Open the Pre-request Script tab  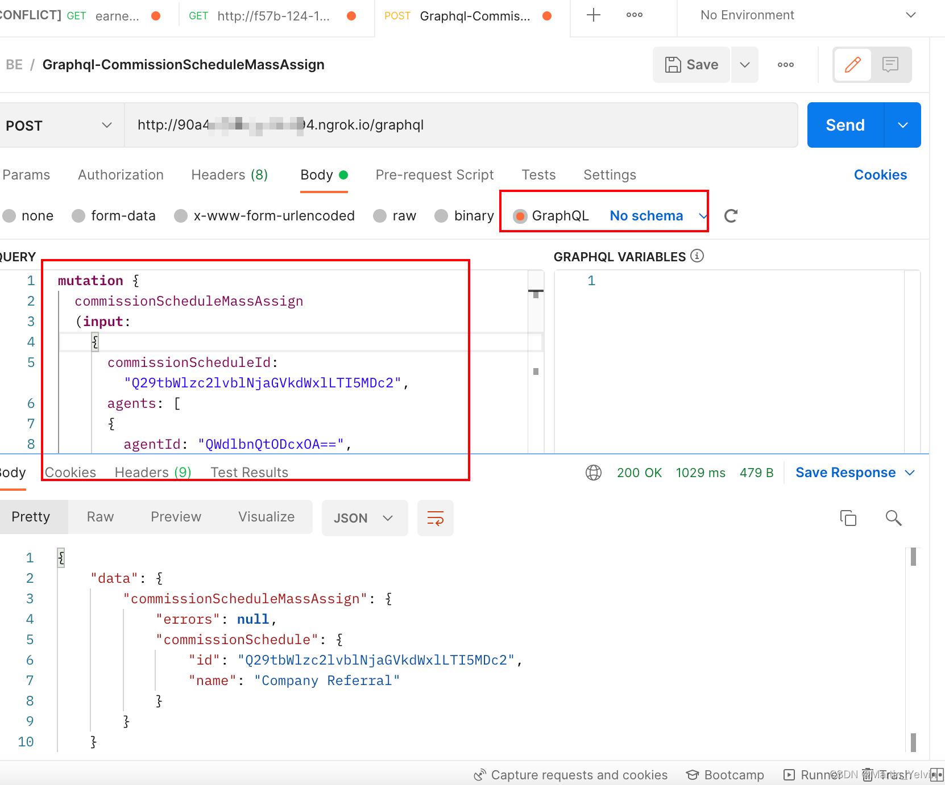tap(434, 175)
